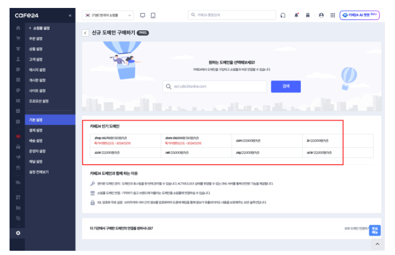Click the back arrow beside page title
Viewport: 395px width, 255px height.
[x=85, y=33]
